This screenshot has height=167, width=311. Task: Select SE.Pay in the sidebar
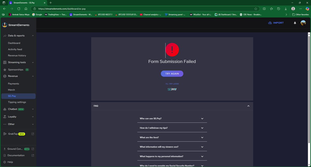coord(18,96)
